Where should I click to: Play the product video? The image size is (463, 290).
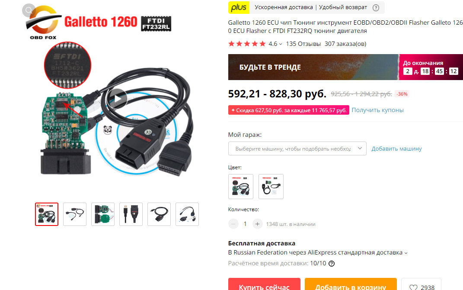117,98
